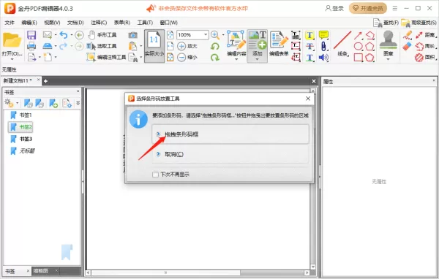Image resolution: width=439 pixels, height=279 pixels.
Task: Click the undo arrow icon
Action: point(64,35)
